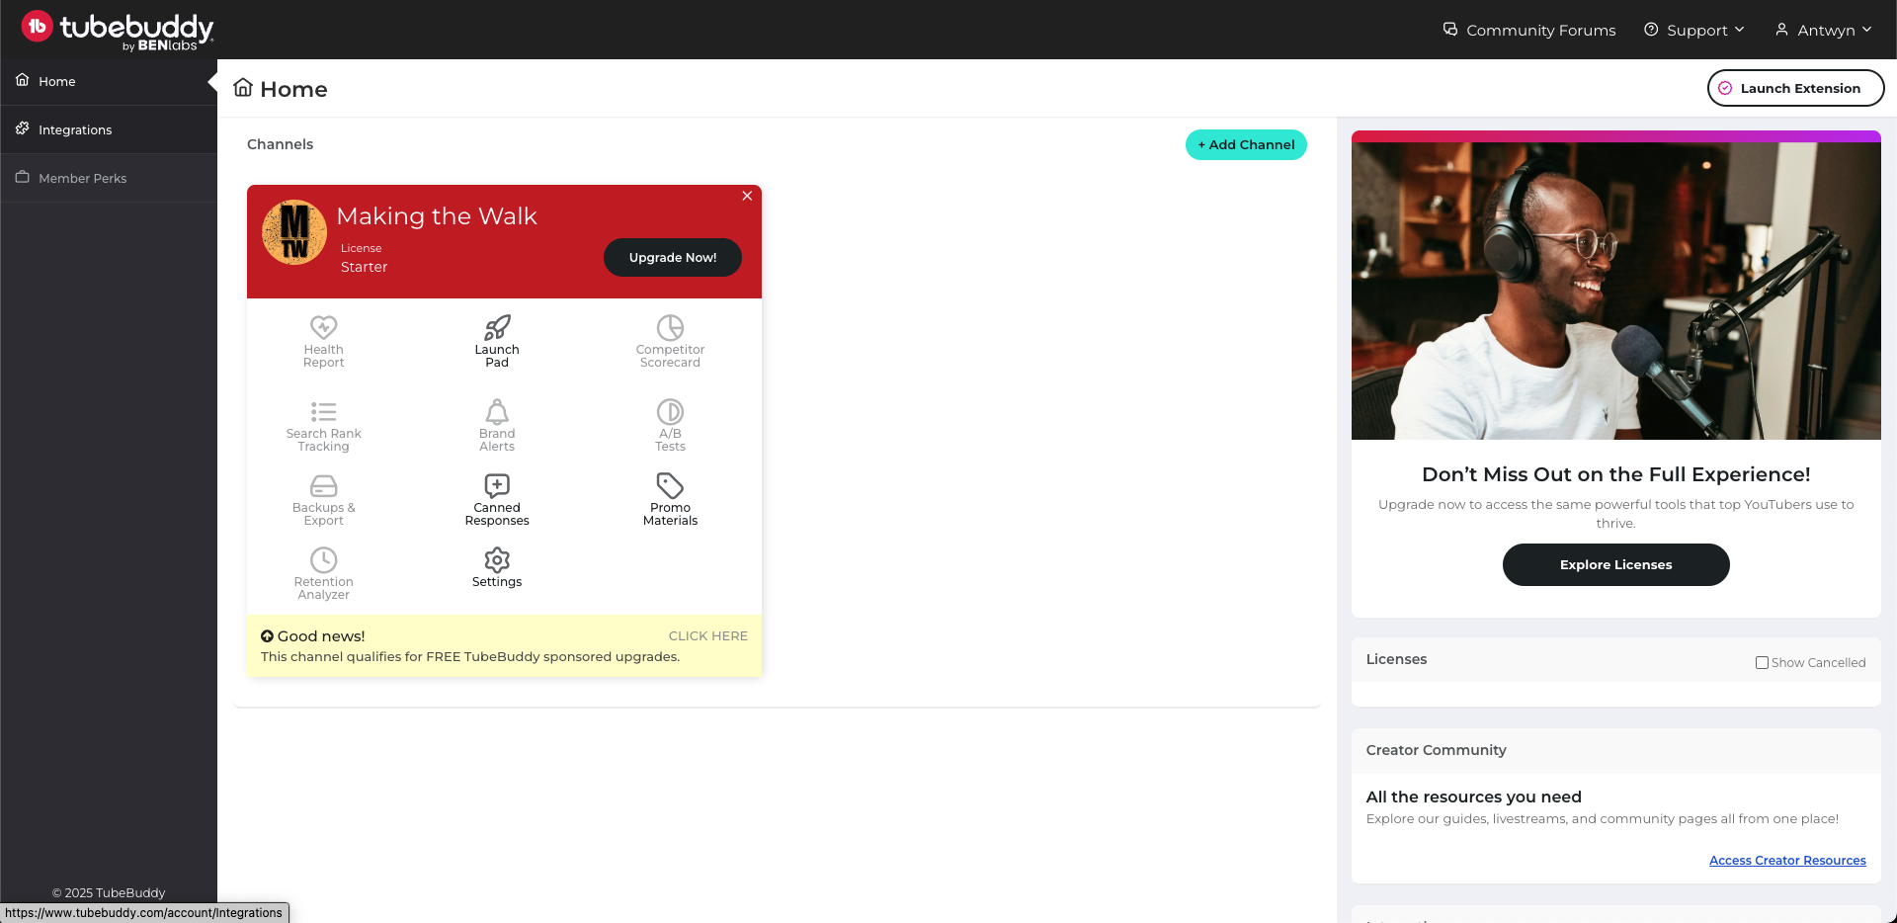The image size is (1897, 923).
Task: Open the Health Report heart icon
Action: coord(324,328)
